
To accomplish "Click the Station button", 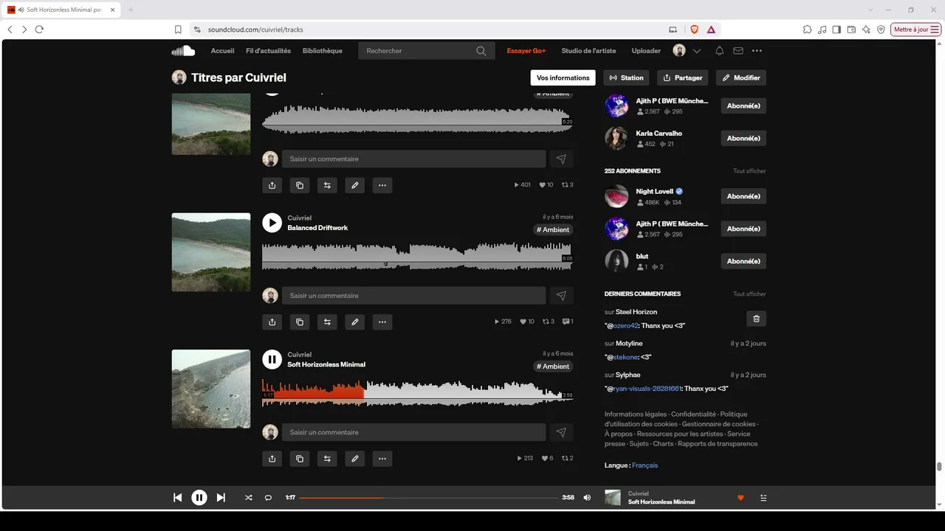I will point(627,77).
